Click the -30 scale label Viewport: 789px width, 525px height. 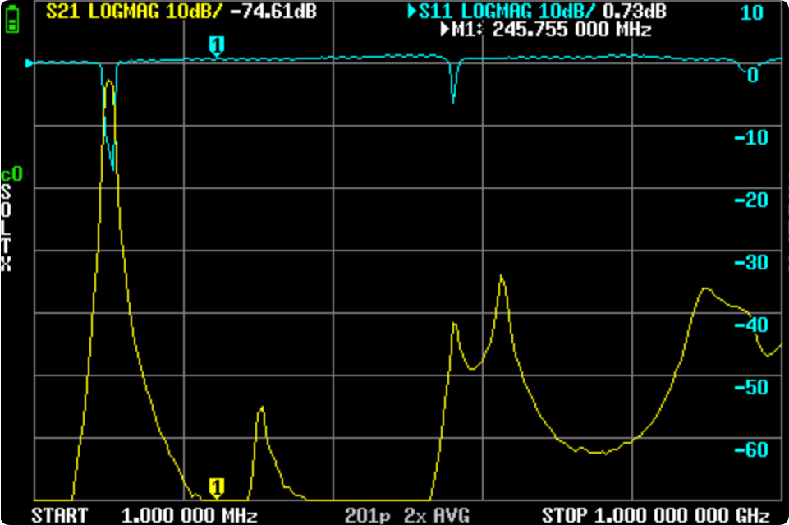751,263
